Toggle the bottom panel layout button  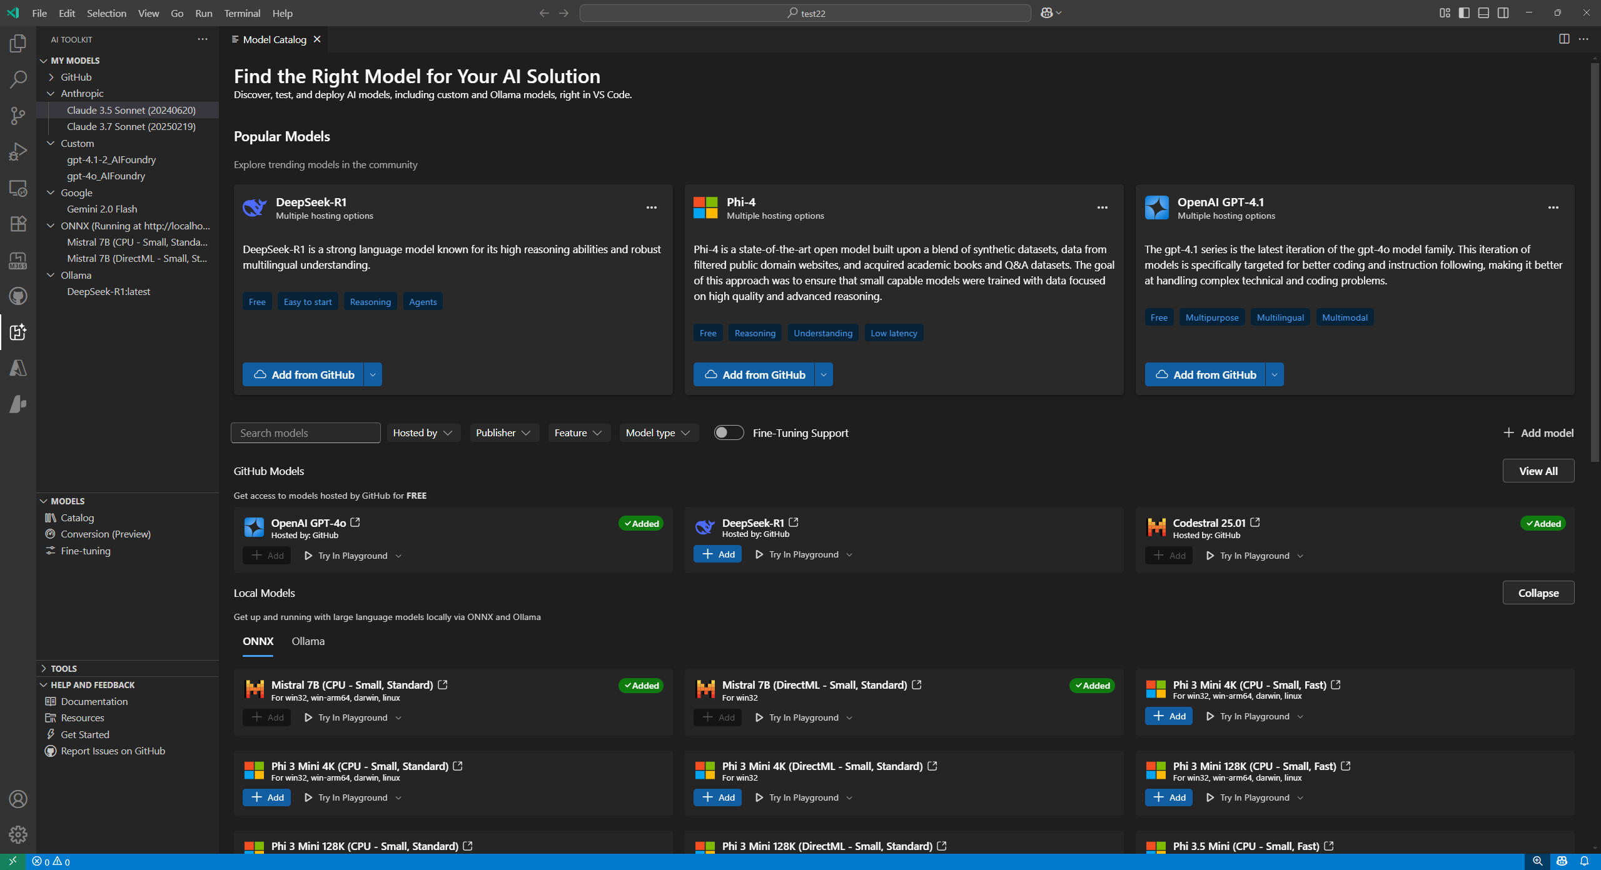point(1483,13)
